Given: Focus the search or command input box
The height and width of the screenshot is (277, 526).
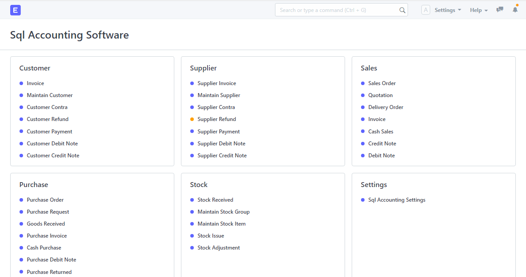Looking at the screenshot, I should [341, 10].
